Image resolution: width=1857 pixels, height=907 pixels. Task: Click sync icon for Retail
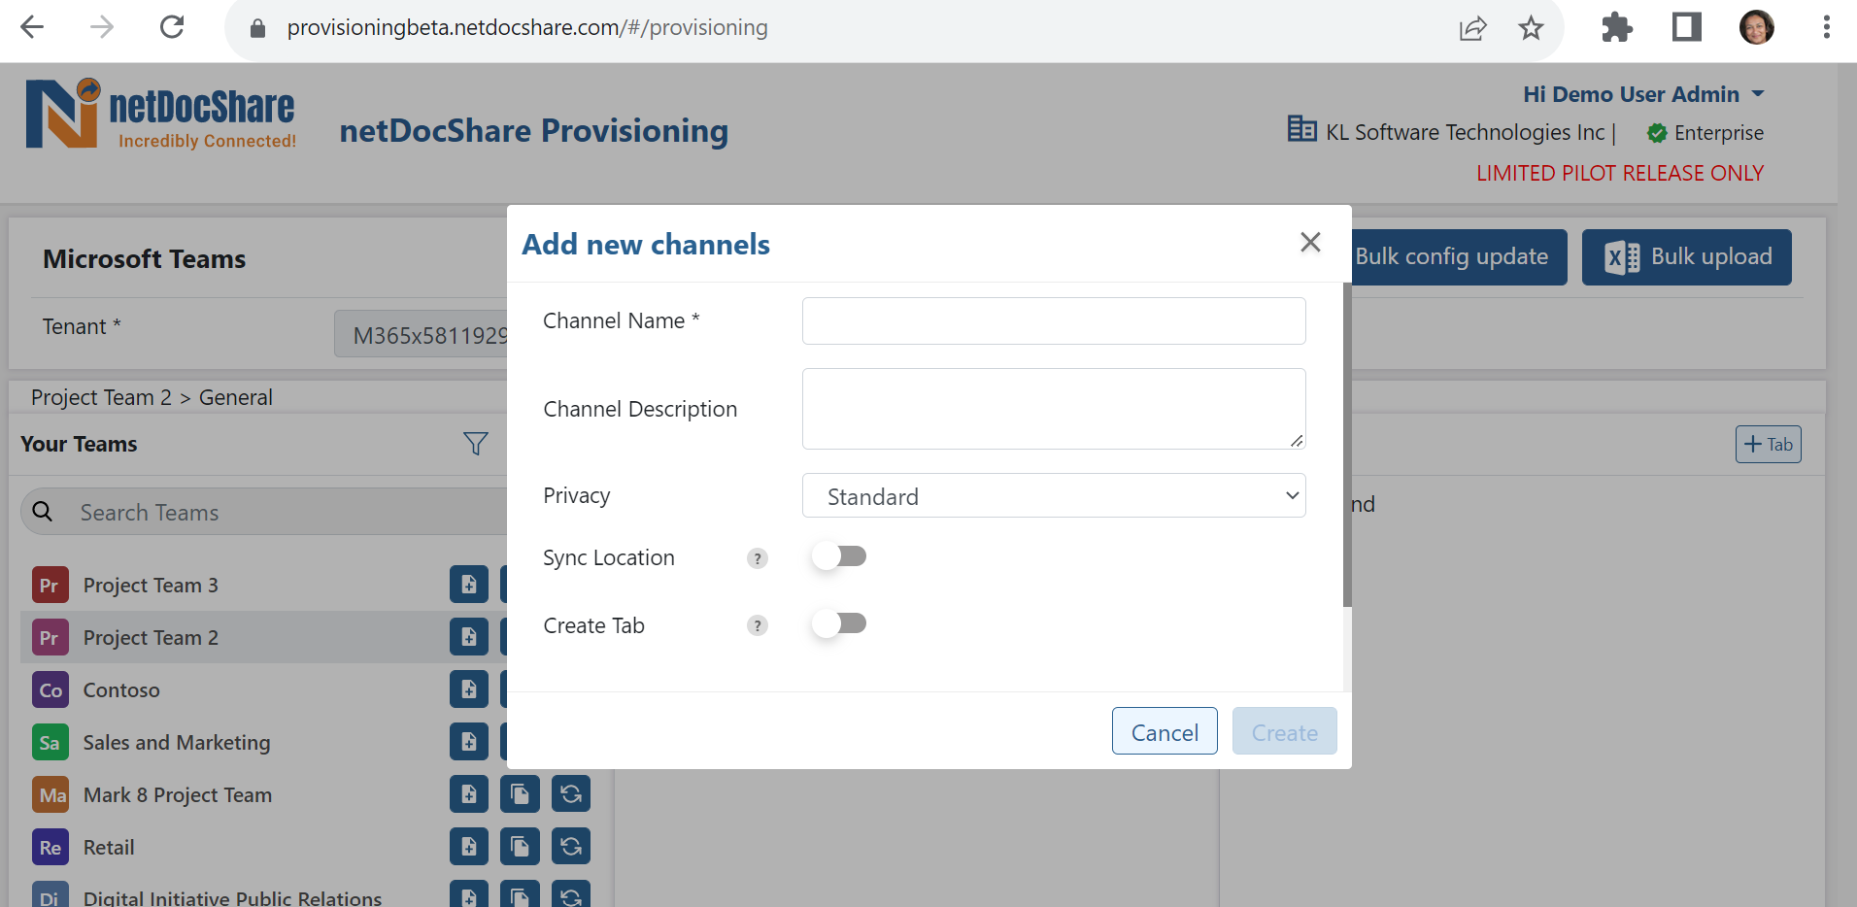tap(571, 847)
